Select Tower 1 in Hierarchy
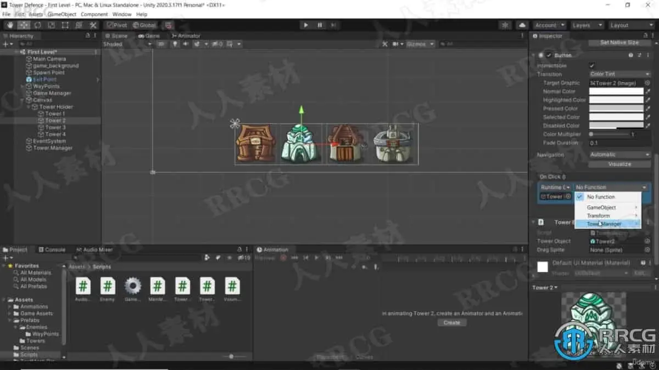This screenshot has height=370, width=659. [x=54, y=113]
